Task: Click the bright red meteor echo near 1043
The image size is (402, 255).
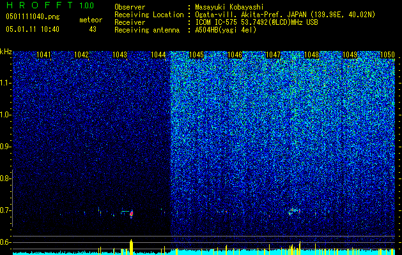Action: click(x=131, y=214)
